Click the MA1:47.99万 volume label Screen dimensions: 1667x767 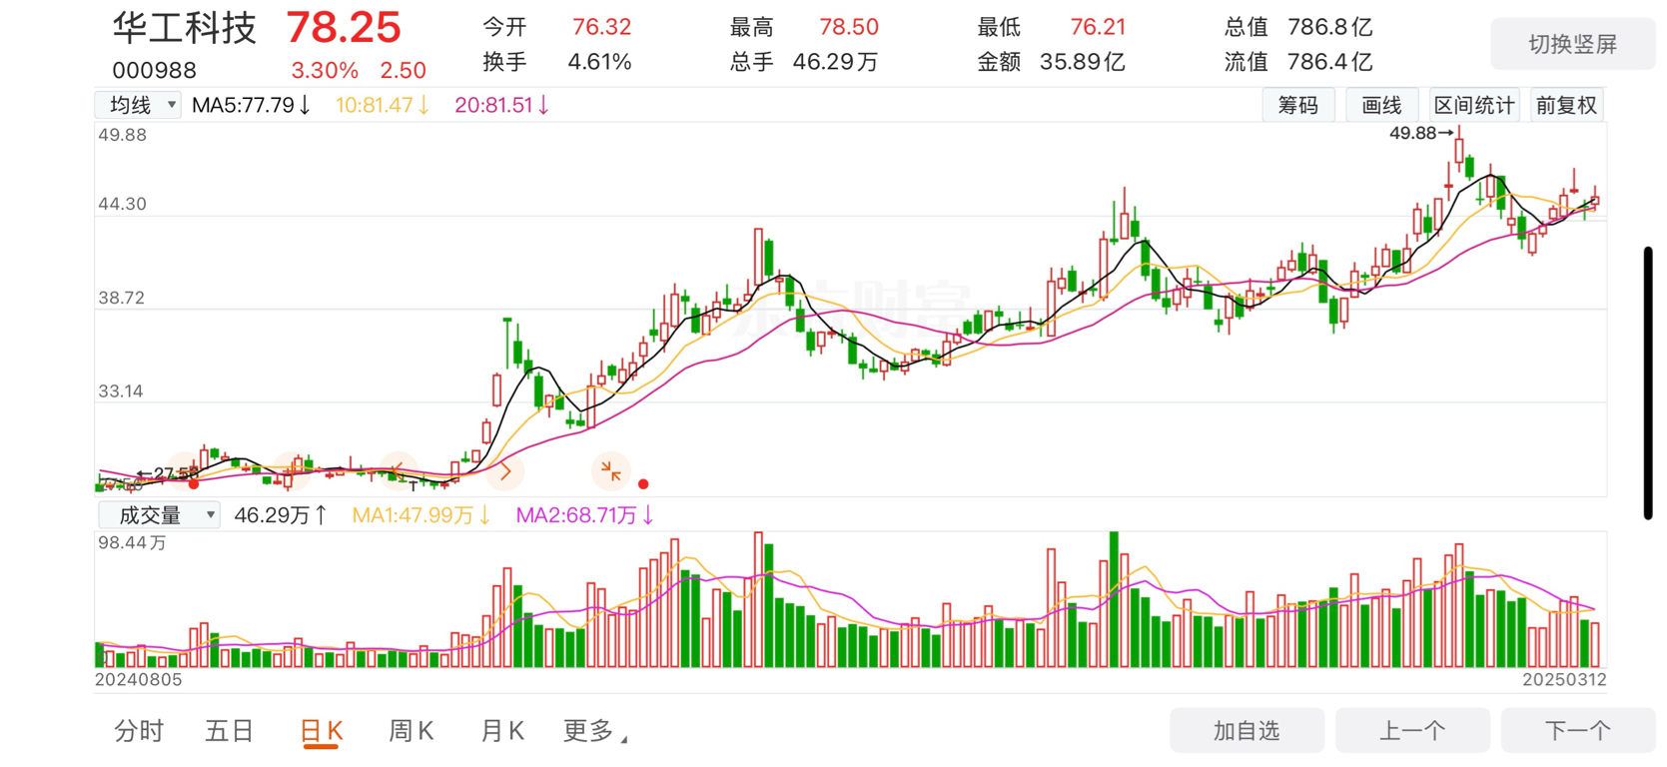coord(420,515)
